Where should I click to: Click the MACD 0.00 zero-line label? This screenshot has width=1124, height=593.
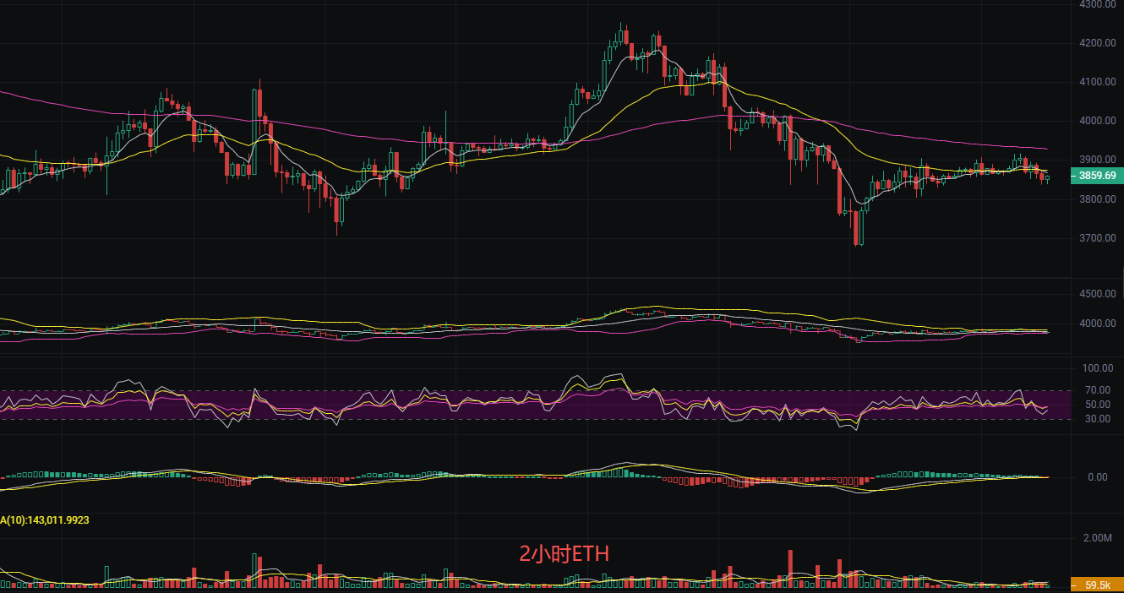(1097, 477)
